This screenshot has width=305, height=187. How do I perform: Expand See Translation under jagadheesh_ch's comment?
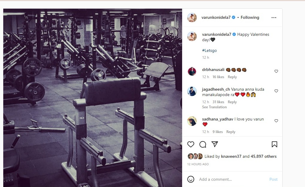point(214,107)
